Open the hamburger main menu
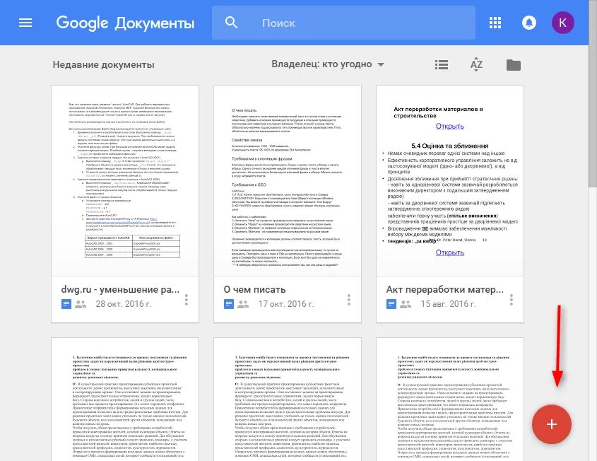 point(25,23)
